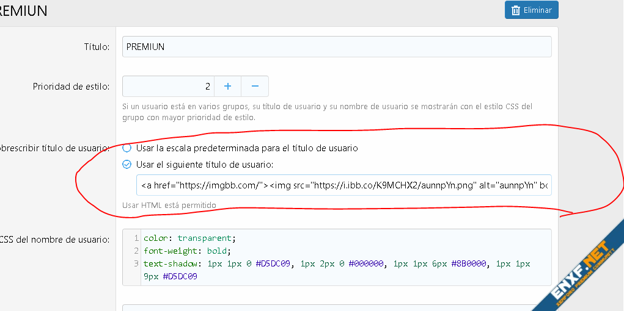Click the trash icon on Eliminar

[516, 10]
